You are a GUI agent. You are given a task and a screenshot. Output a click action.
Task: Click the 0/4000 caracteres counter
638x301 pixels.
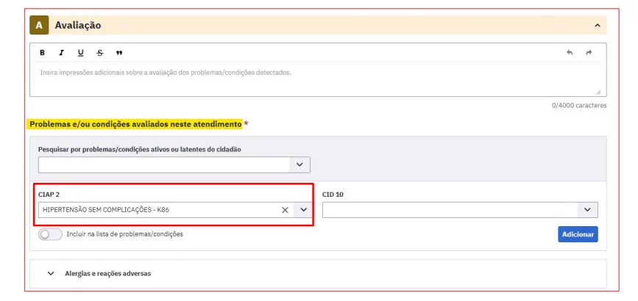point(579,106)
